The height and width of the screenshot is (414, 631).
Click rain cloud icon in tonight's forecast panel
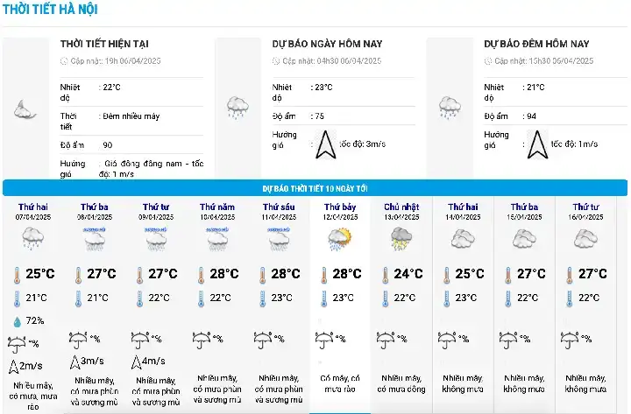pos(450,107)
